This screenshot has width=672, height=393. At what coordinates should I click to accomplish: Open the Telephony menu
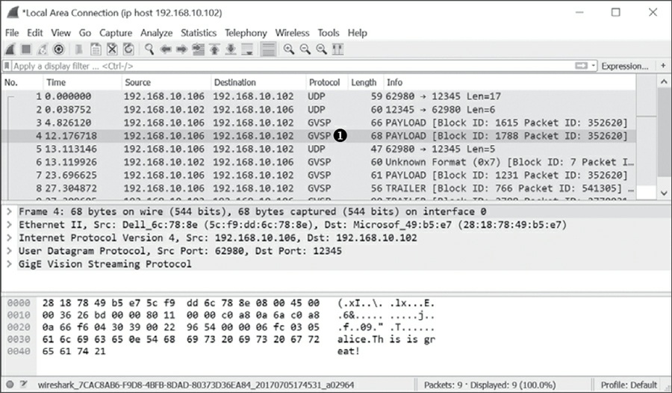246,33
